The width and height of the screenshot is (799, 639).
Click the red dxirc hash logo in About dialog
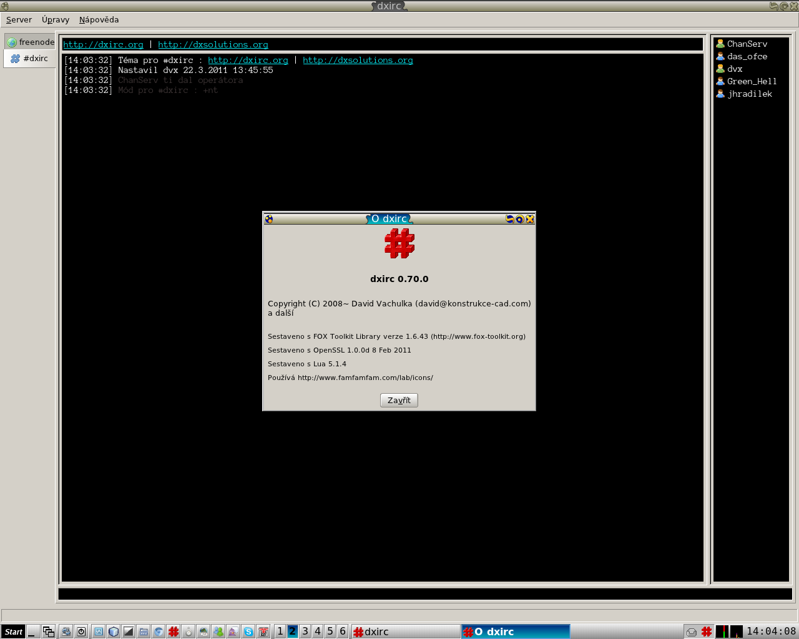[399, 243]
